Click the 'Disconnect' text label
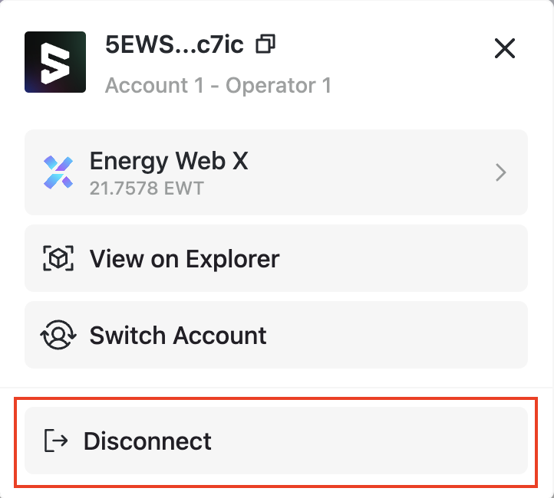Screen dimensions: 554x498 coord(147,441)
